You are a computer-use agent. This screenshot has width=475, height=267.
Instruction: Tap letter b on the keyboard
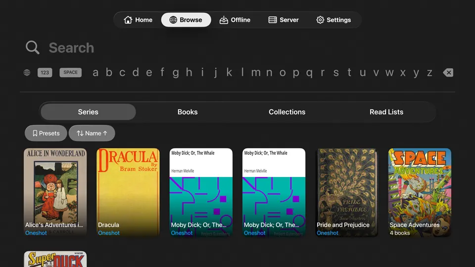tap(109, 73)
